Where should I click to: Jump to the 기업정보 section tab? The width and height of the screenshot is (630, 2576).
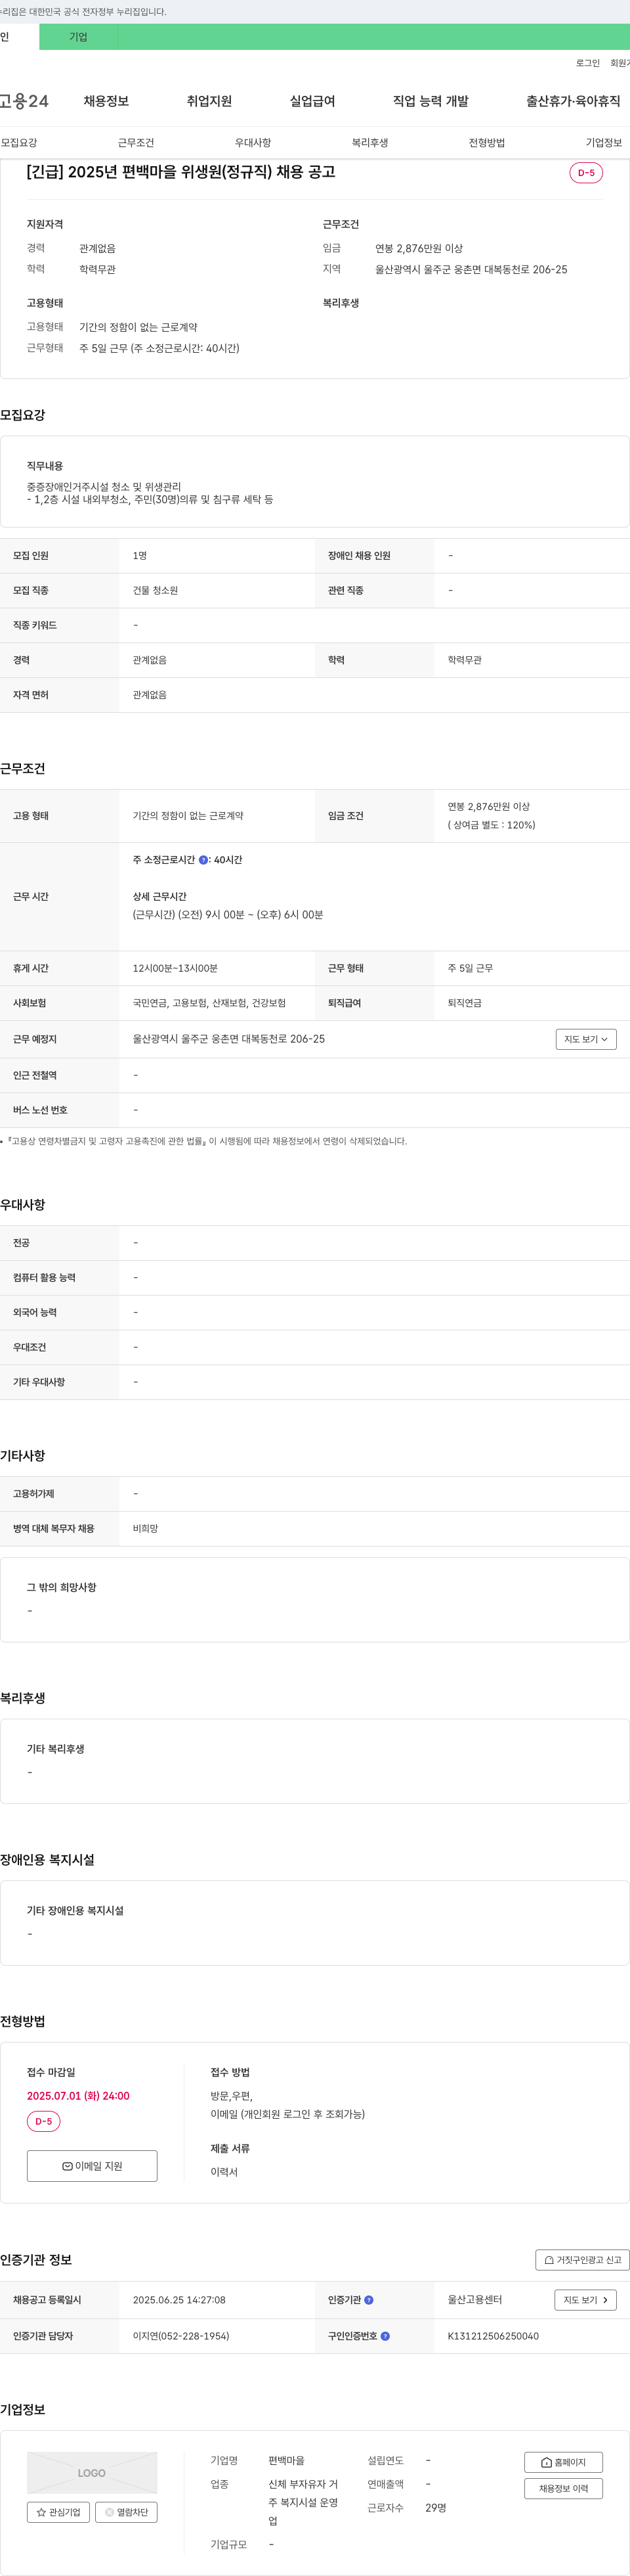coord(603,143)
